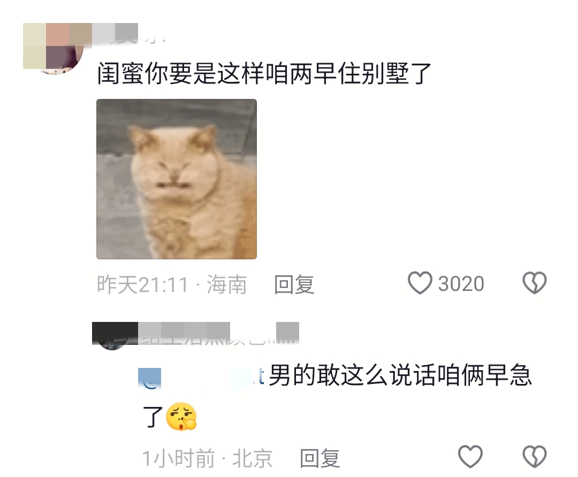Open the replier's blurred username

click(218, 334)
